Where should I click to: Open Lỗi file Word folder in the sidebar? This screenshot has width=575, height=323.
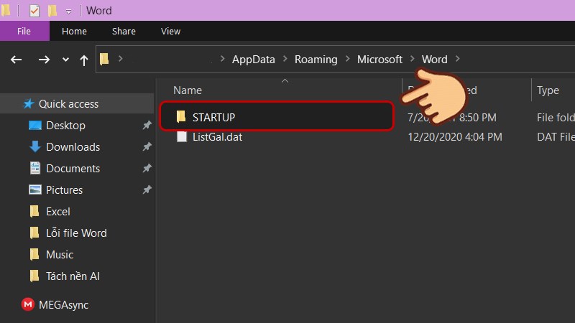76,233
